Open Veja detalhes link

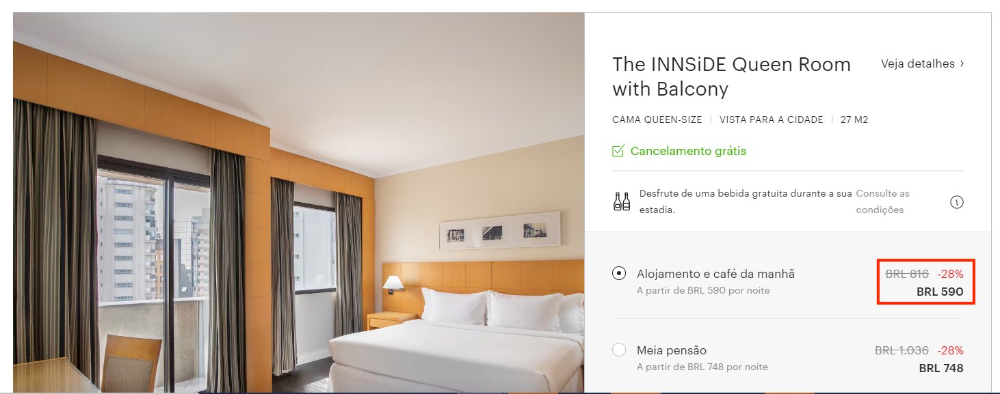(x=923, y=64)
